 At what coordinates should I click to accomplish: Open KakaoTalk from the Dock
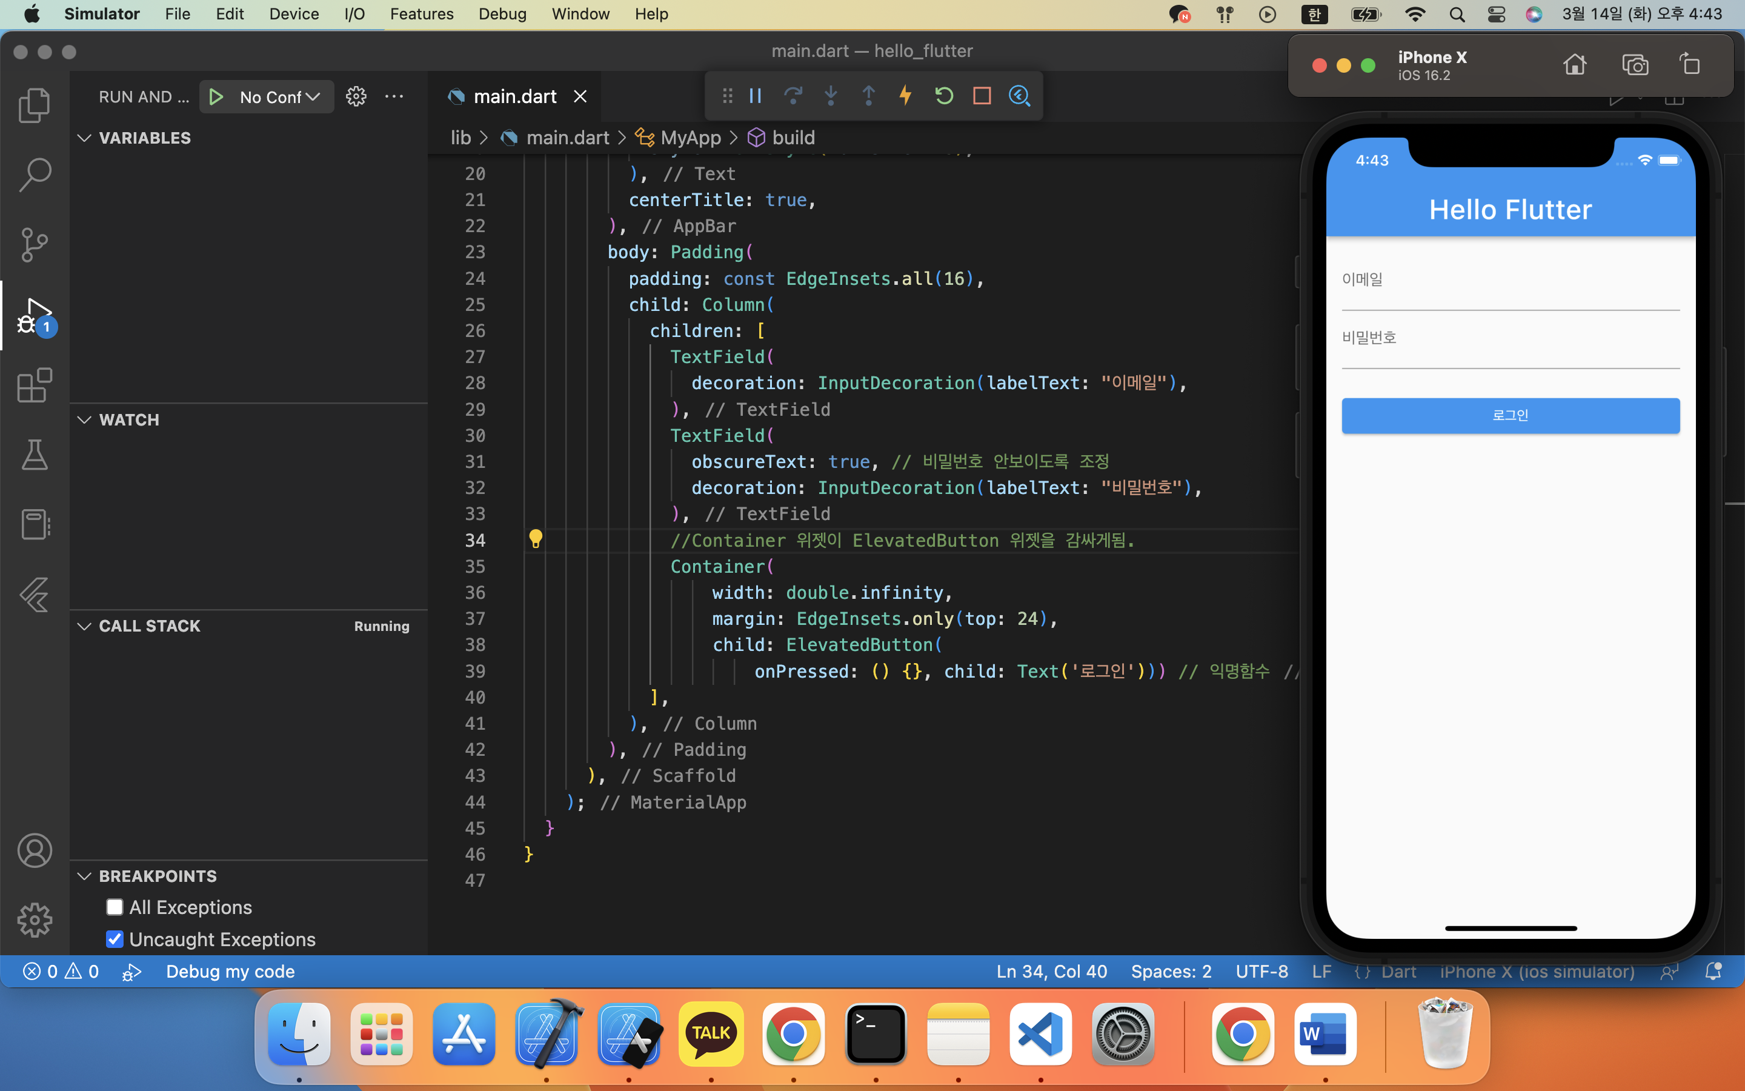pyautogui.click(x=711, y=1033)
